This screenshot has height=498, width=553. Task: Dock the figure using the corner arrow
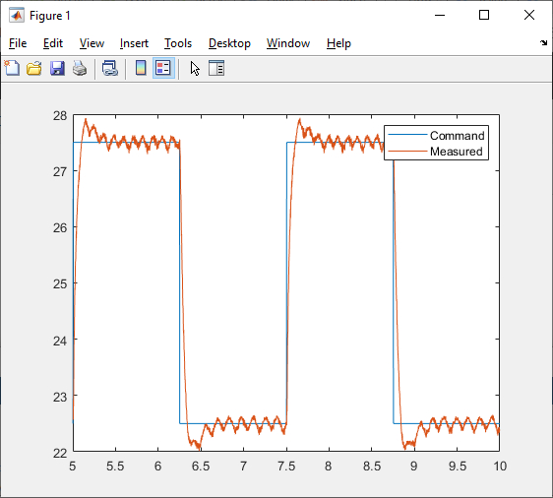[543, 43]
